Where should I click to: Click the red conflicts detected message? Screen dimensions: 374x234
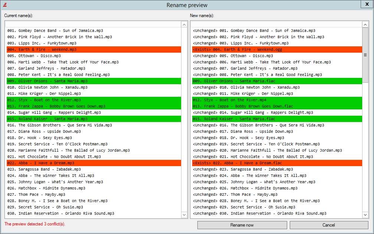35,224
